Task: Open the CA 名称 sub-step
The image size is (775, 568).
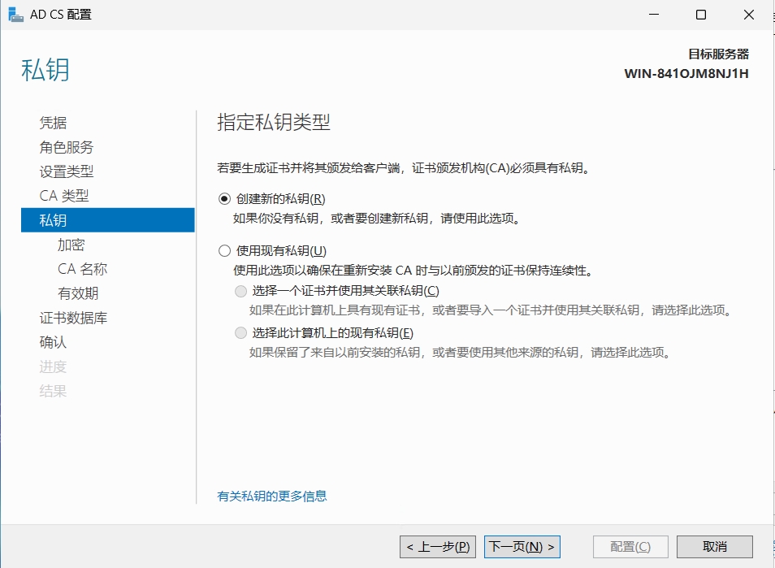Action: (x=82, y=269)
